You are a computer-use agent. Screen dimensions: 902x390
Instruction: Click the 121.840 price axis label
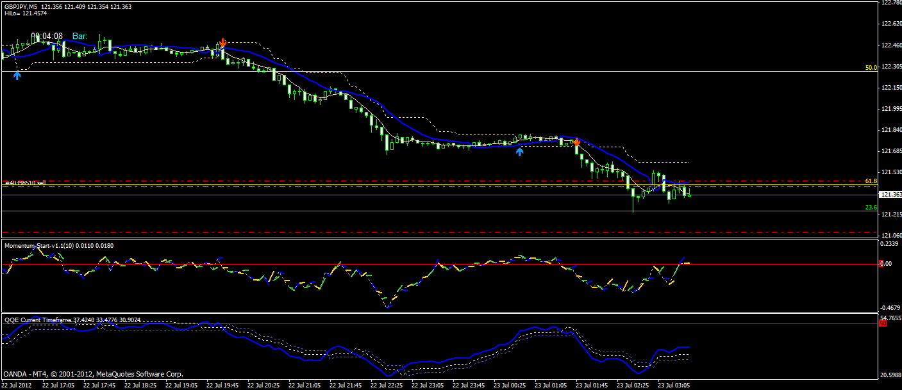pyautogui.click(x=890, y=130)
